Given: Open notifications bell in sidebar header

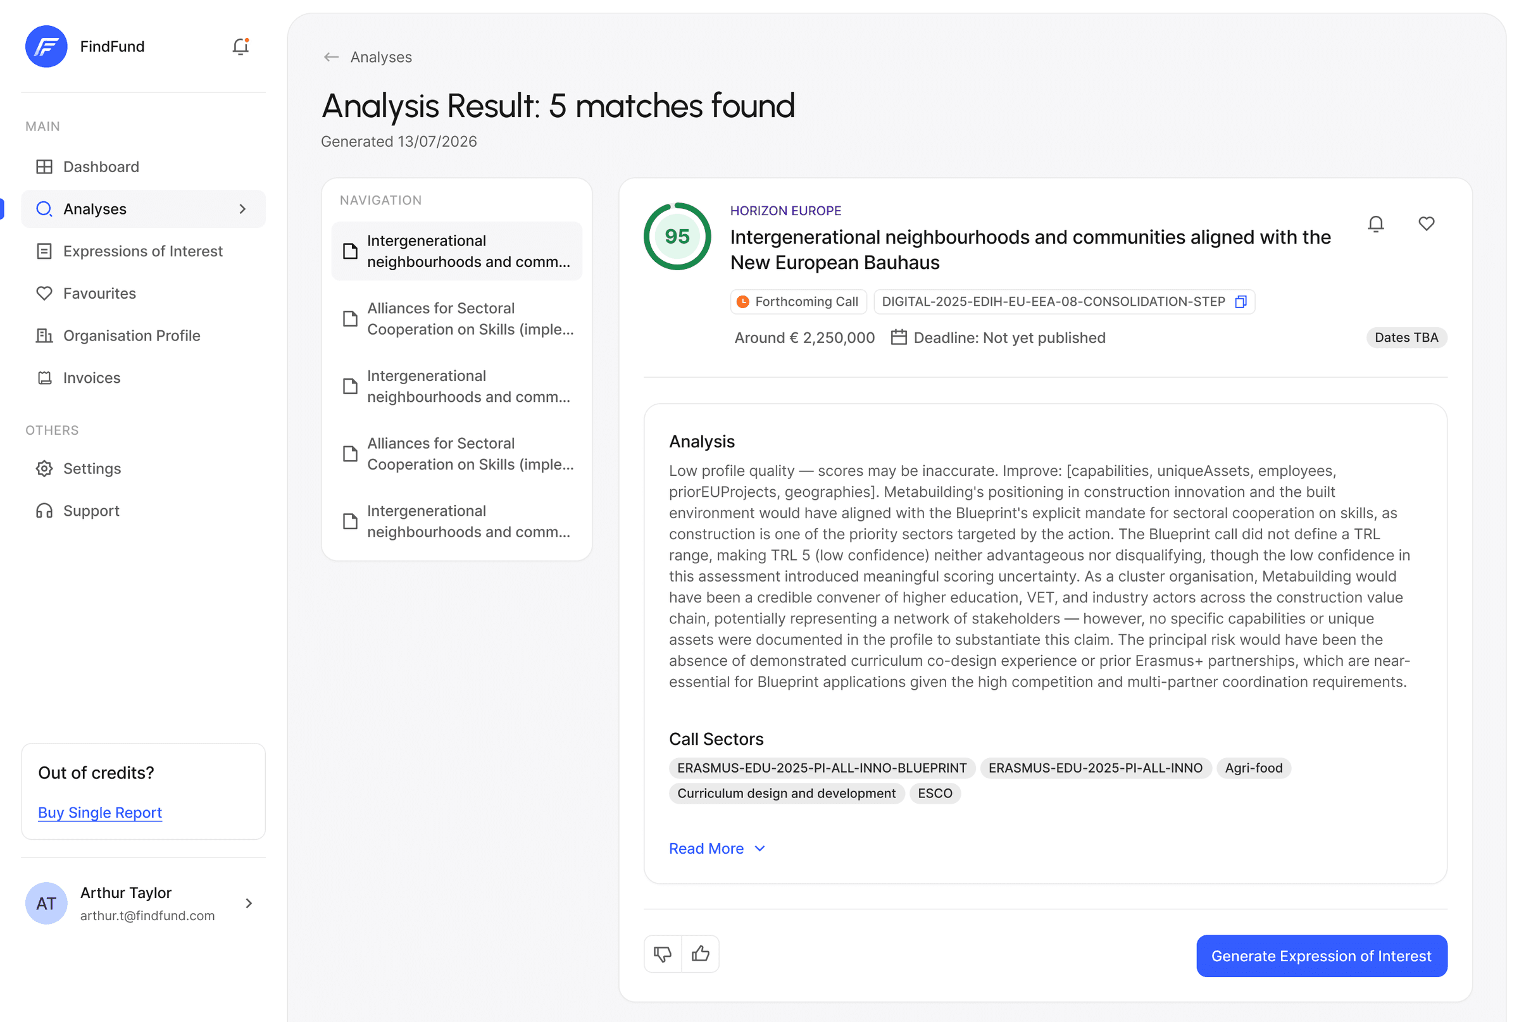Looking at the screenshot, I should [x=241, y=46].
